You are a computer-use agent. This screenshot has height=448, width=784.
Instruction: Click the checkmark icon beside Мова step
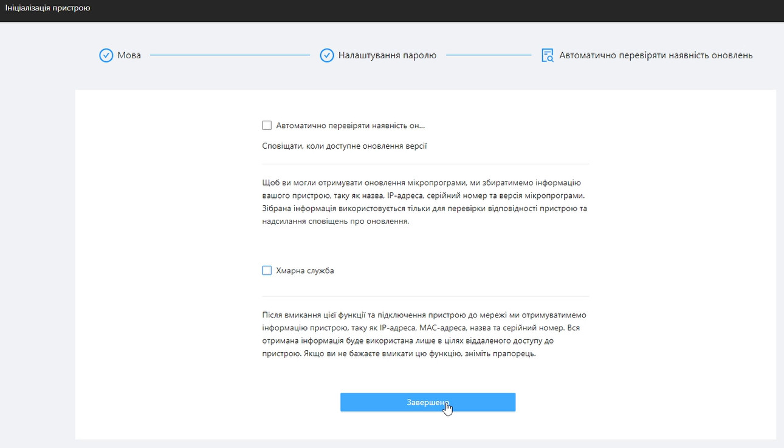(106, 56)
